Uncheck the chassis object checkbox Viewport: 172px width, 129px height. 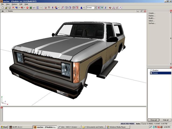click(151, 73)
